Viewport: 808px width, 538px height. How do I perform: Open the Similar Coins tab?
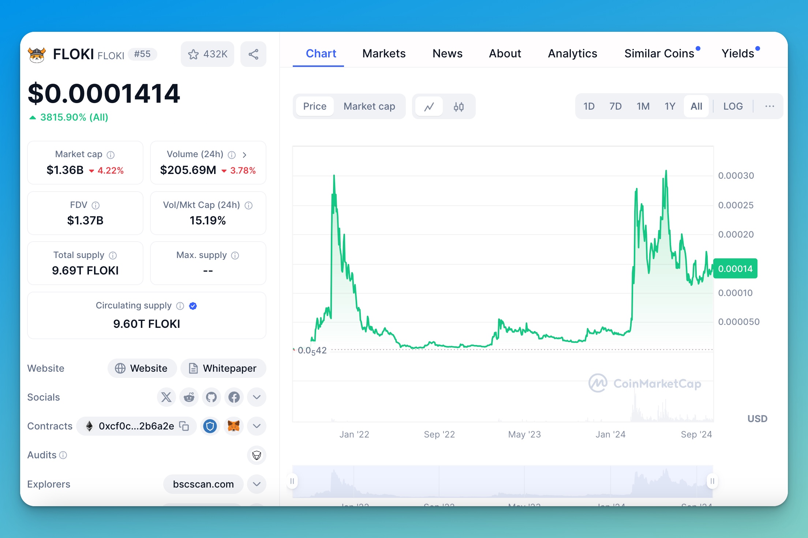(x=659, y=54)
